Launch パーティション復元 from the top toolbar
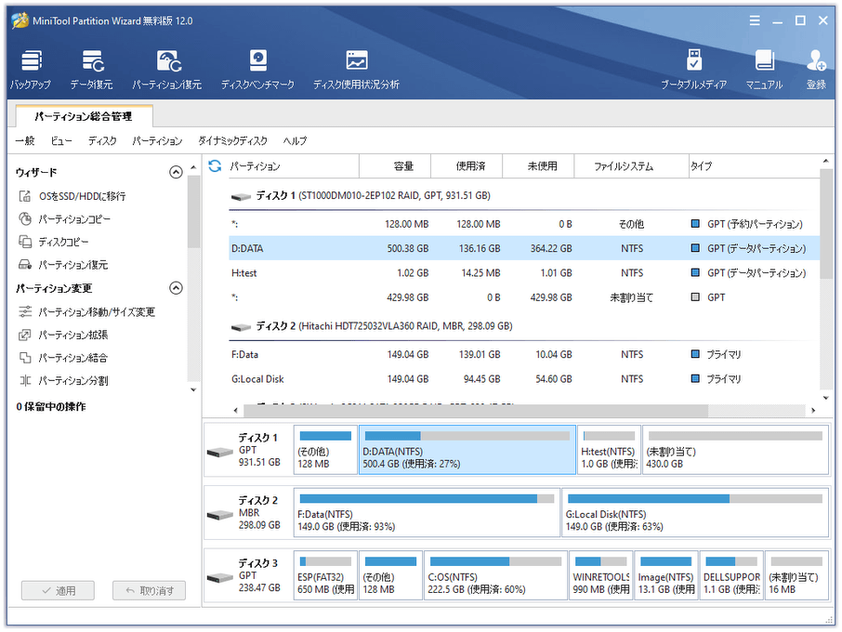The image size is (842, 632). [x=166, y=69]
